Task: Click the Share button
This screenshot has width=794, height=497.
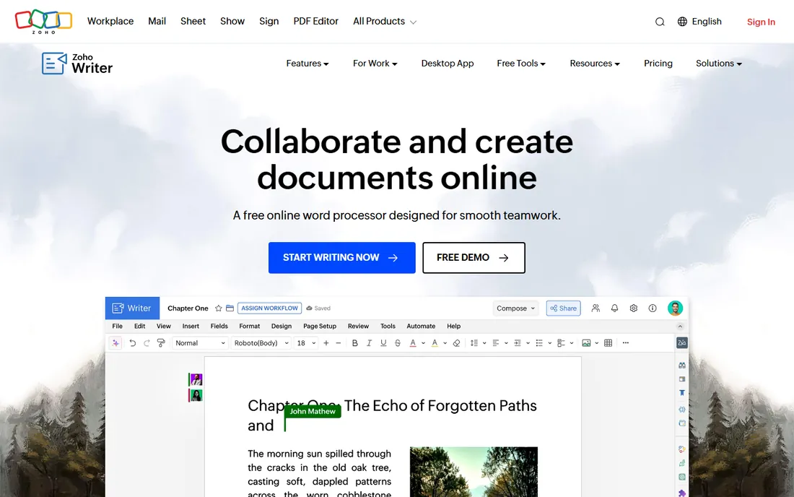Action: (563, 308)
